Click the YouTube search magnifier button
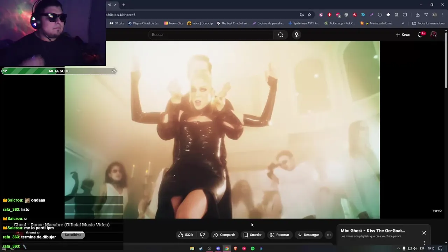Image resolution: width=448 pixels, height=252 pixels. click(281, 35)
